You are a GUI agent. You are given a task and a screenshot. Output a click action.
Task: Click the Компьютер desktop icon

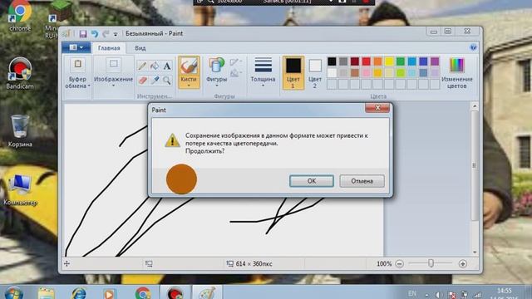click(20, 189)
